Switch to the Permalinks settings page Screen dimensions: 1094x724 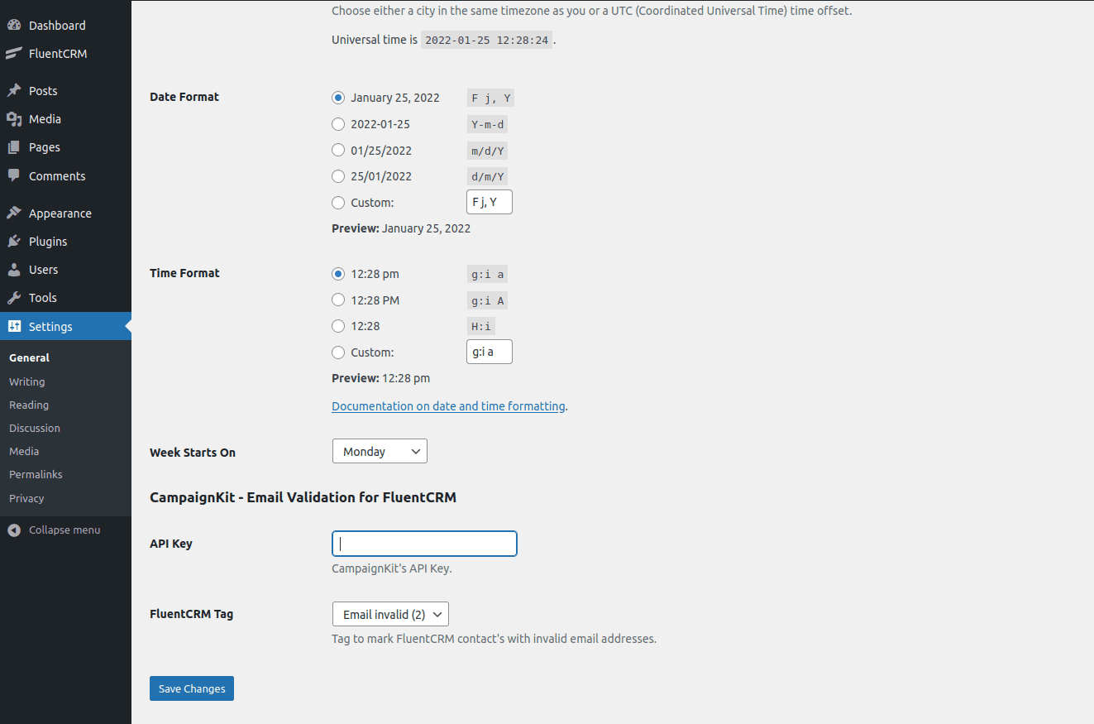click(x=36, y=474)
